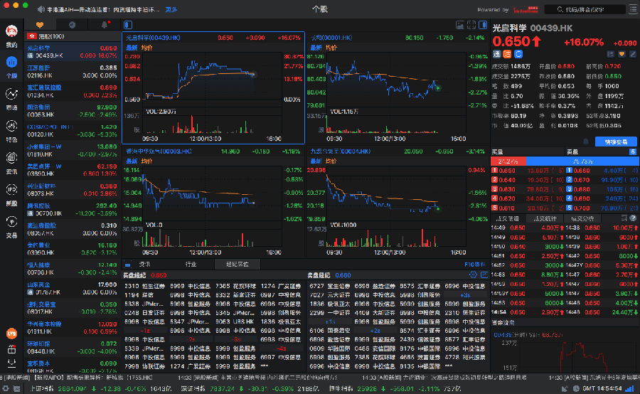Click the settings gear in status bar
Viewport: 640px width, 394px height.
click(x=6, y=389)
